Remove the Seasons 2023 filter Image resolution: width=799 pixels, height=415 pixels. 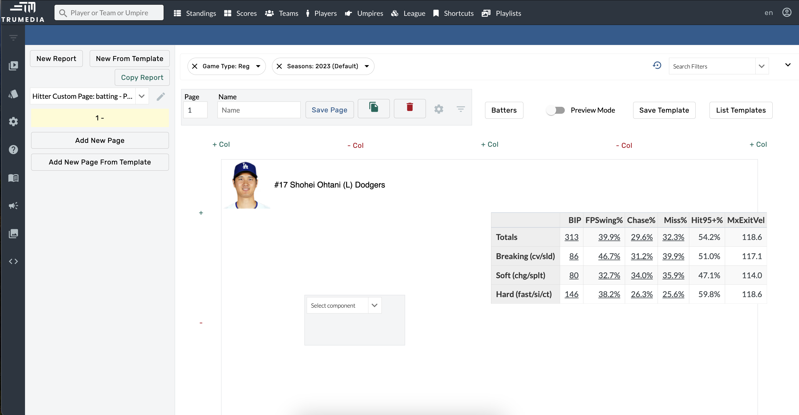pos(279,66)
